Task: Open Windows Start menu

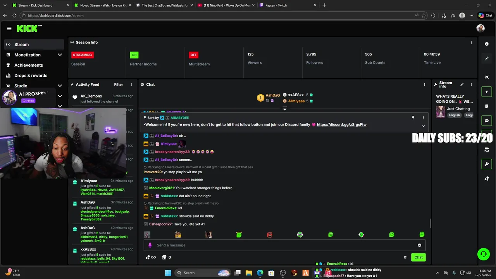Action: (168, 273)
